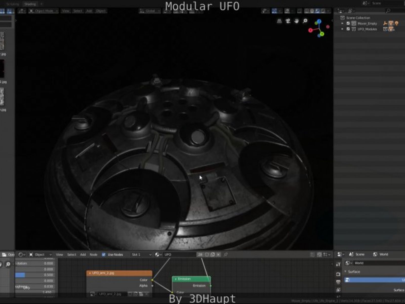Open the viewport View menu

[66, 11]
